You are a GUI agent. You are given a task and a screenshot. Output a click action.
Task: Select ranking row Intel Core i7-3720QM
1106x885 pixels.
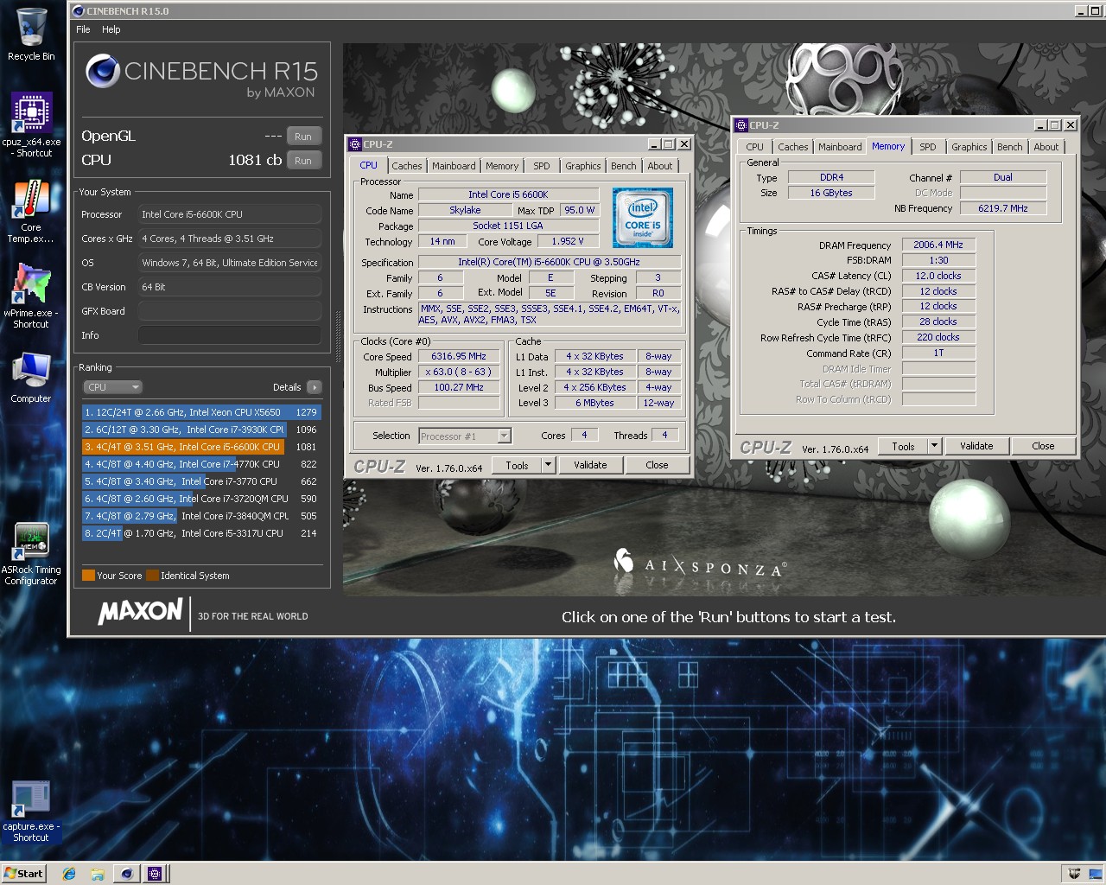point(201,499)
